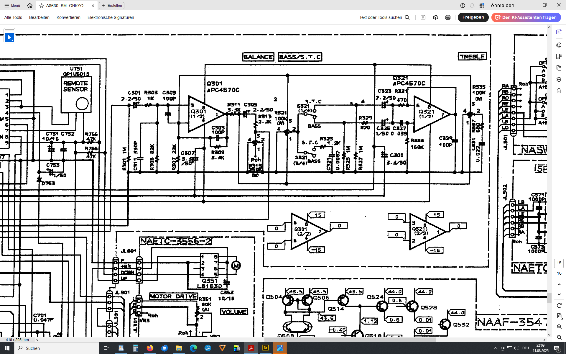Image resolution: width=566 pixels, height=354 pixels.
Task: Star the A8630_SM_ONKYO document tab
Action: (42, 6)
